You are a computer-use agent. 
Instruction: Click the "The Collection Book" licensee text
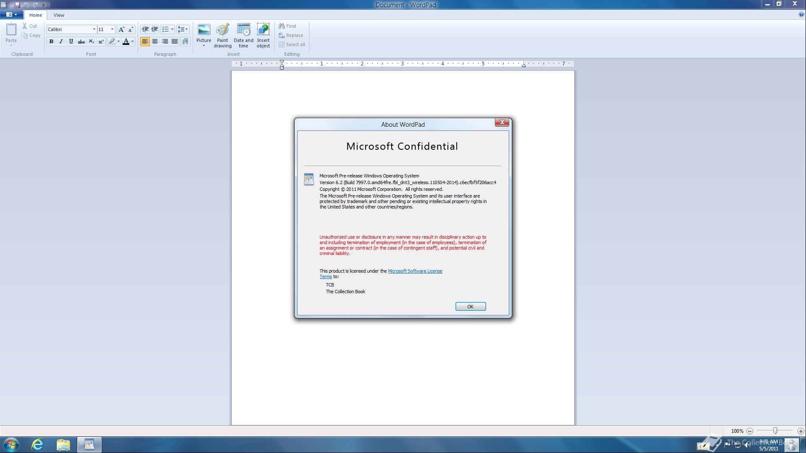[x=345, y=292]
